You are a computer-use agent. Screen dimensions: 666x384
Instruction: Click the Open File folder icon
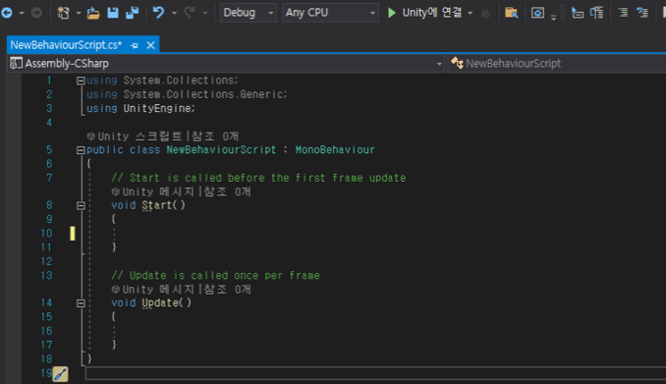93,13
